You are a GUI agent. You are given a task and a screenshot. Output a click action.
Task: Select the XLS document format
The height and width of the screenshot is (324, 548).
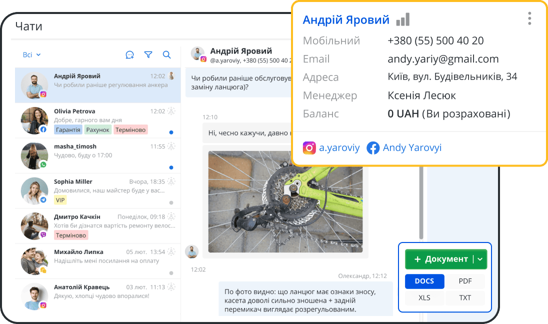[424, 297]
